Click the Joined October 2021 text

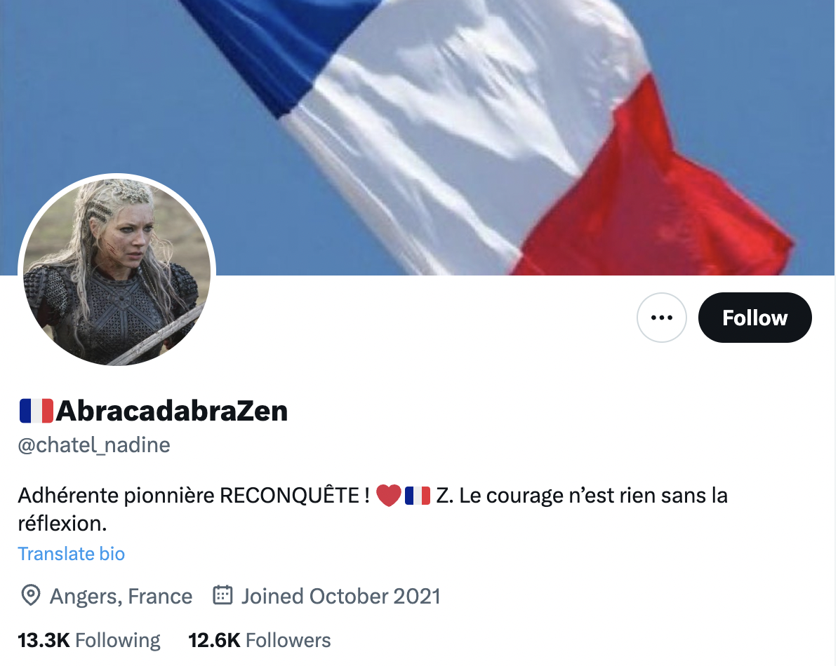click(340, 596)
